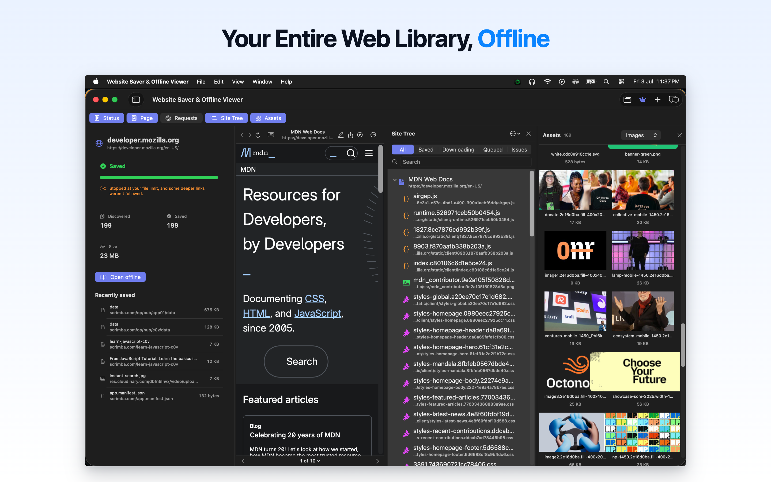Toggle reader view icon in preview
The height and width of the screenshot is (482, 771).
[x=271, y=135]
